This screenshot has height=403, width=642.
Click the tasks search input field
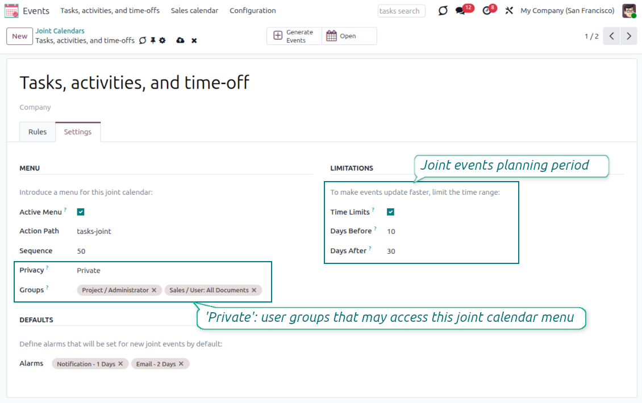coord(401,11)
